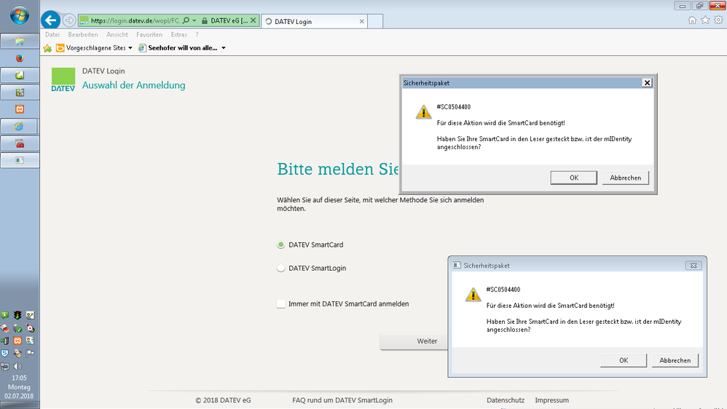Click the red eraser tray icon
Screen dimensions: 727x409
[4, 328]
